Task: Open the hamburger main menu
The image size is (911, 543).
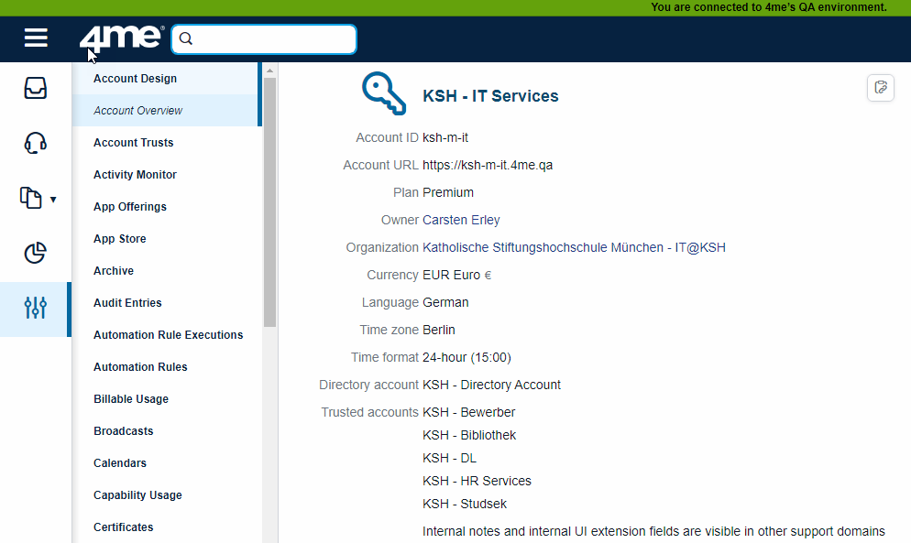Action: click(36, 38)
